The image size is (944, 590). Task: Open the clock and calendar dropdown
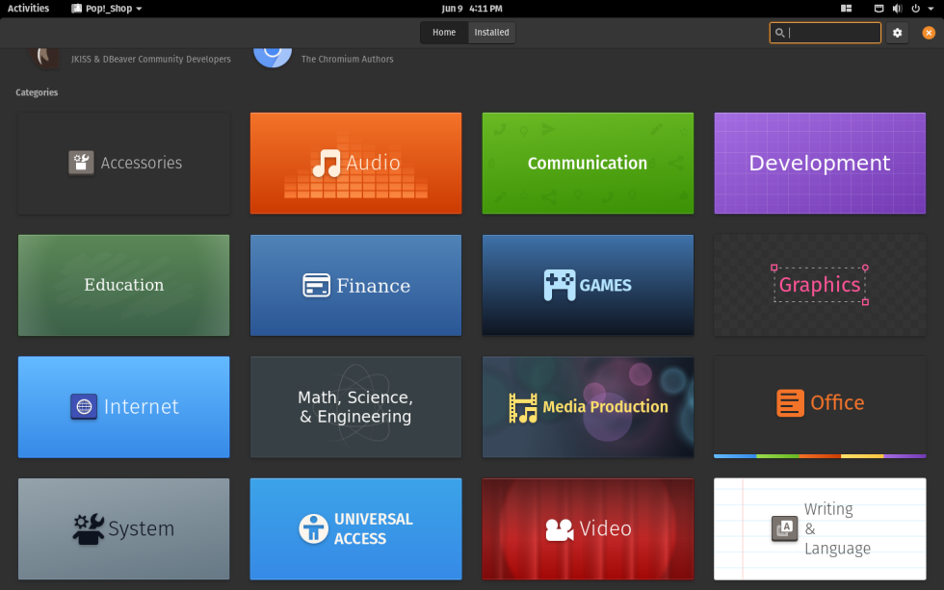[472, 8]
